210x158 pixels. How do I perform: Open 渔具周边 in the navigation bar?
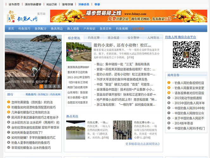point(57,28)
